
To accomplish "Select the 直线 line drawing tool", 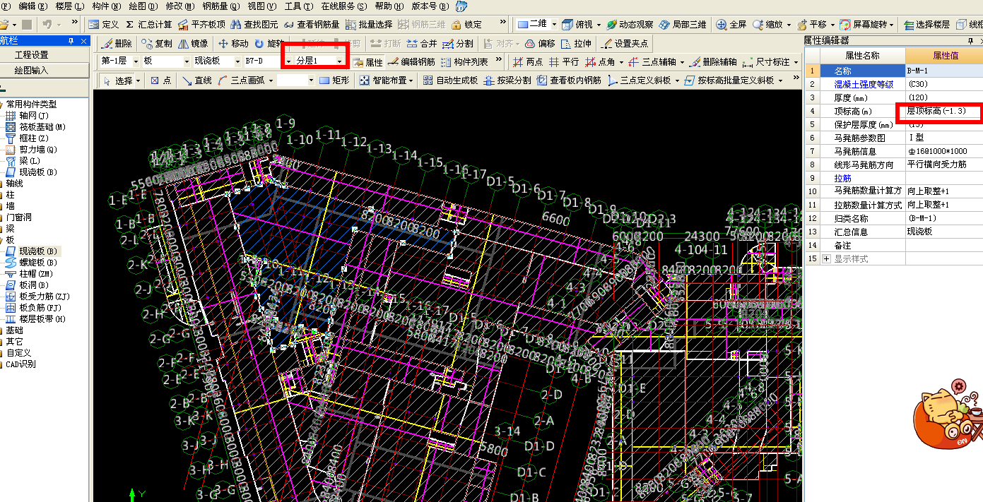I will coord(197,80).
